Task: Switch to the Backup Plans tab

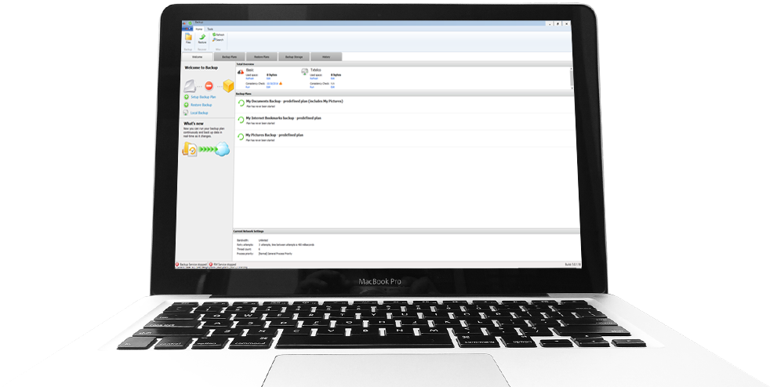Action: [229, 57]
